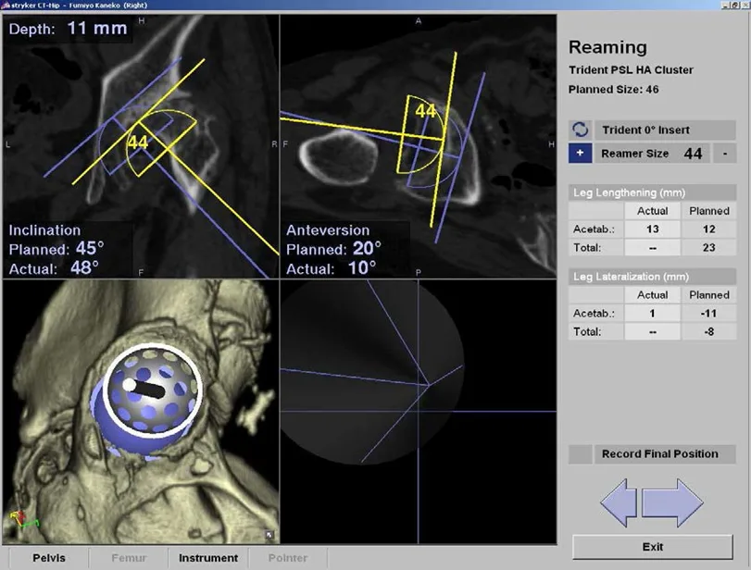Click Leg Lateralization Acetab. actual value 1
751x570 pixels.
652,314
